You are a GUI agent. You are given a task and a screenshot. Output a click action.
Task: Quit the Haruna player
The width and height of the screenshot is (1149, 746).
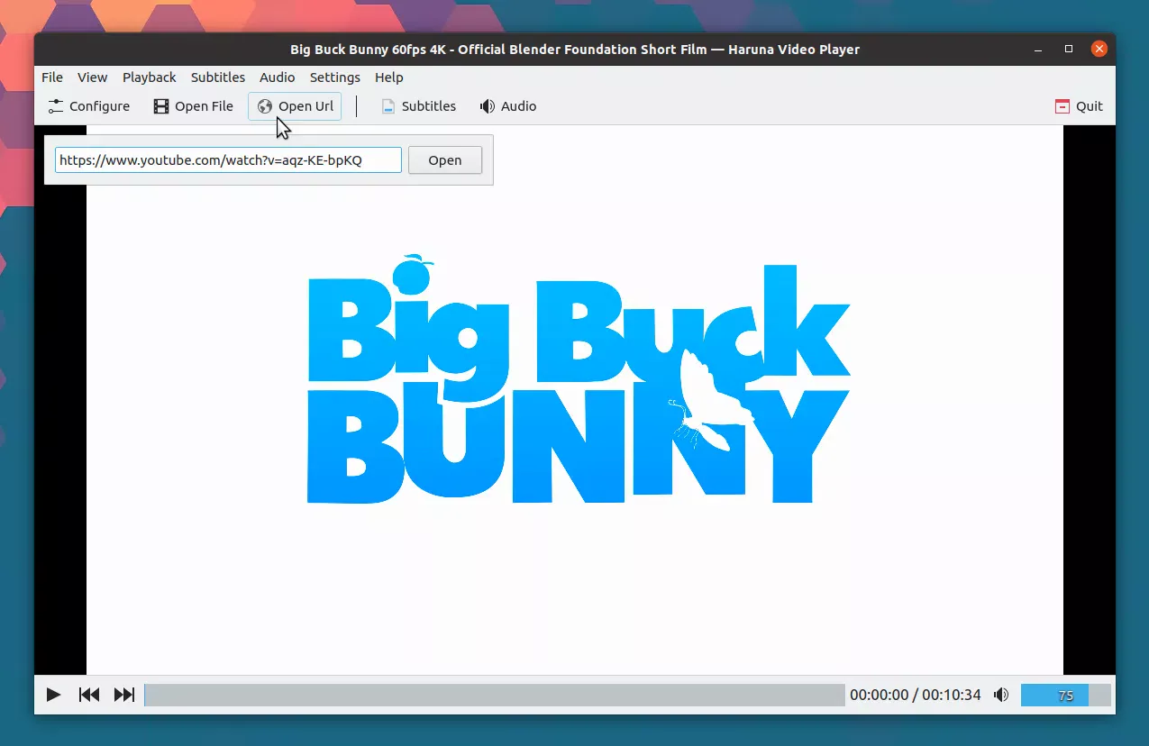1079,106
